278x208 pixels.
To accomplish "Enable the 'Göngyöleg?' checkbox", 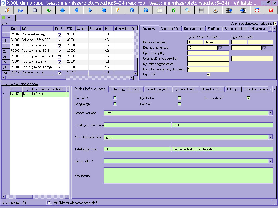I will pos(115,104).
